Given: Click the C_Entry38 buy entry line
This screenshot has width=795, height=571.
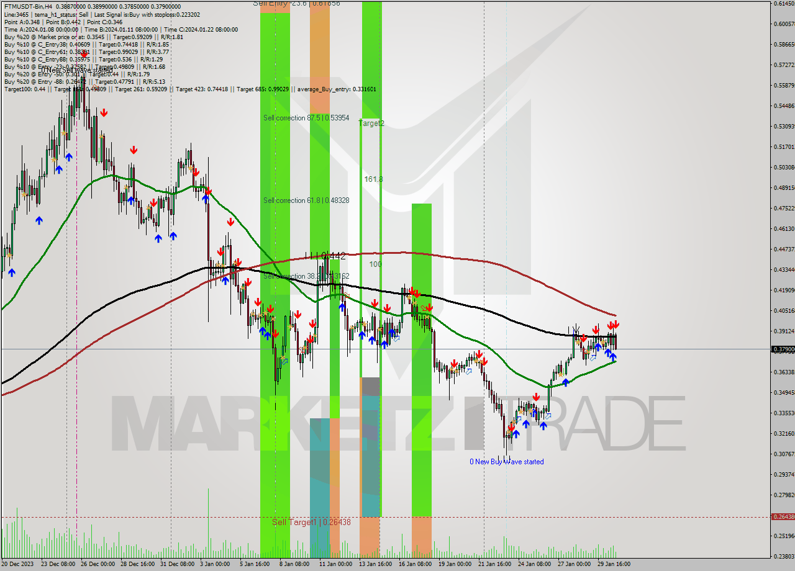Looking at the screenshot, I should [86, 44].
